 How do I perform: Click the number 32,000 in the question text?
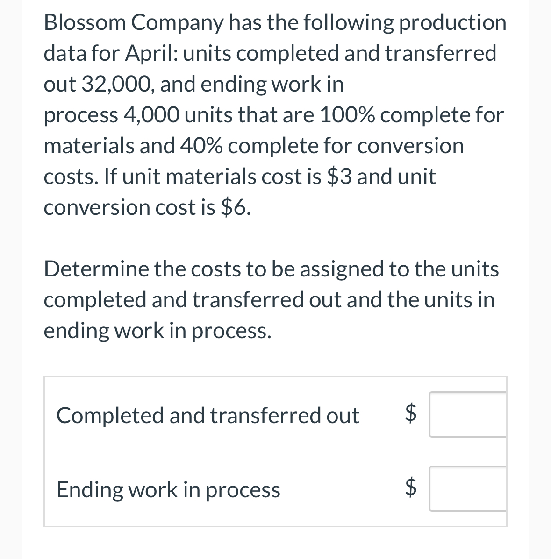118,84
